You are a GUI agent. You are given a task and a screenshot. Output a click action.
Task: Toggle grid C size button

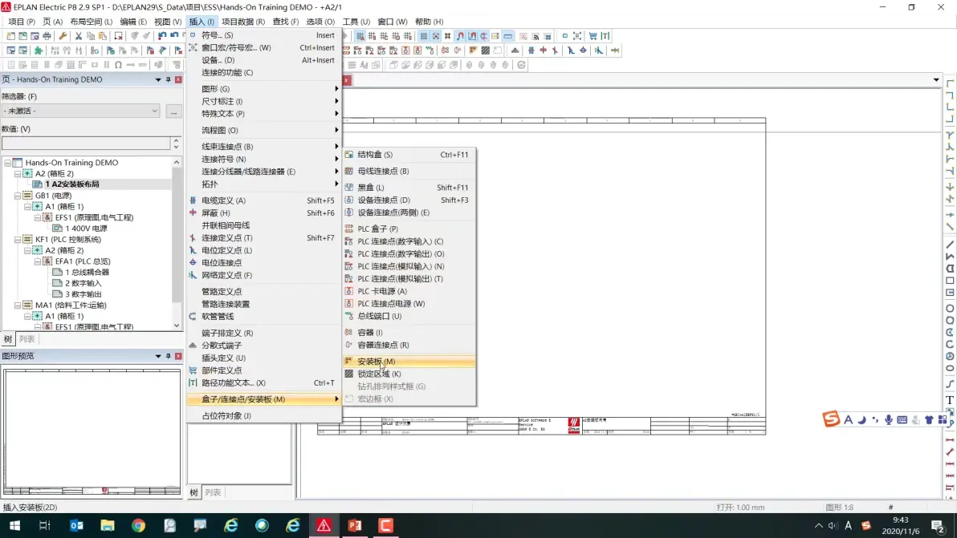pyautogui.click(x=384, y=36)
